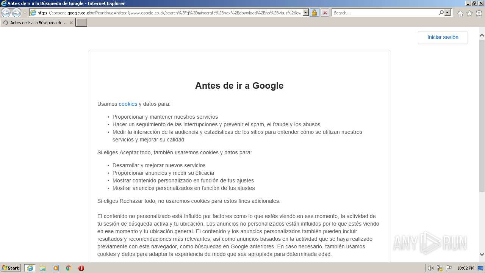
Task: Open the Tools gear icon
Action: (x=479, y=13)
